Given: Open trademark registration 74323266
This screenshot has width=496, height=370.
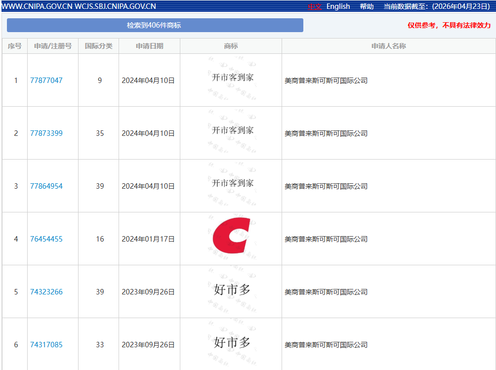Looking at the screenshot, I should (x=46, y=291).
